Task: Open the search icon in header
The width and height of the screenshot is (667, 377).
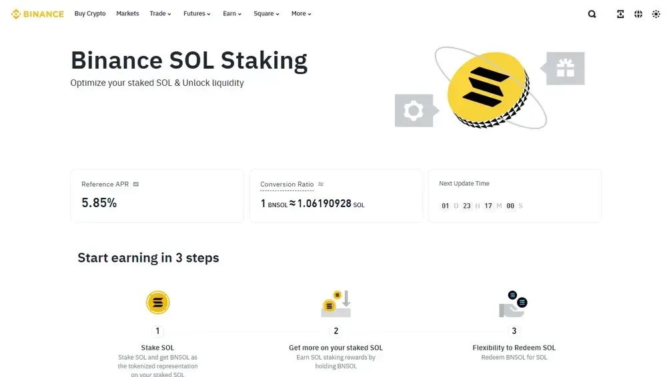Action: [x=592, y=14]
